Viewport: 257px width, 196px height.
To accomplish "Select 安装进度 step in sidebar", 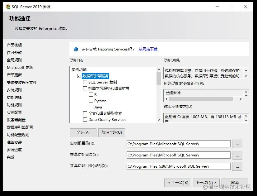I will coord(14,150).
